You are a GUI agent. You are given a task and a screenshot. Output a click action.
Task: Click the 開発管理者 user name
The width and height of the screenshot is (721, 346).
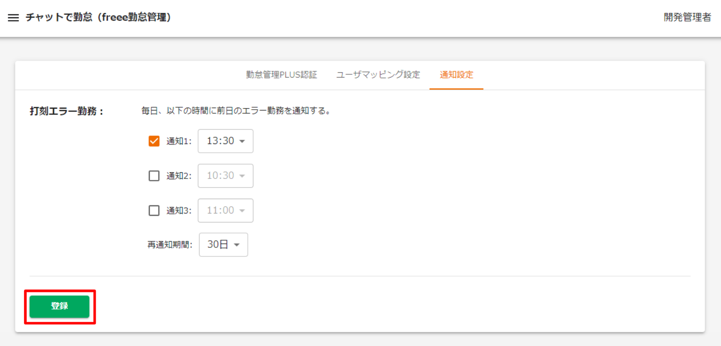point(687,18)
